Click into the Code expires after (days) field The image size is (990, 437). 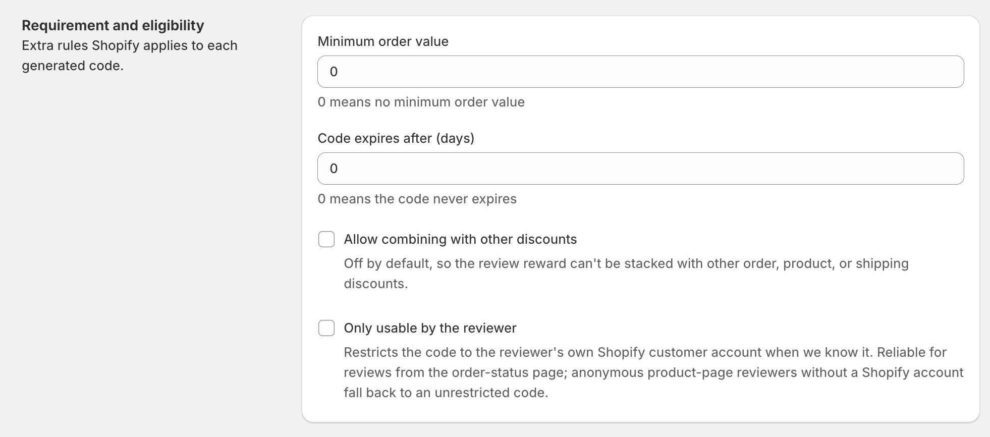pyautogui.click(x=641, y=169)
